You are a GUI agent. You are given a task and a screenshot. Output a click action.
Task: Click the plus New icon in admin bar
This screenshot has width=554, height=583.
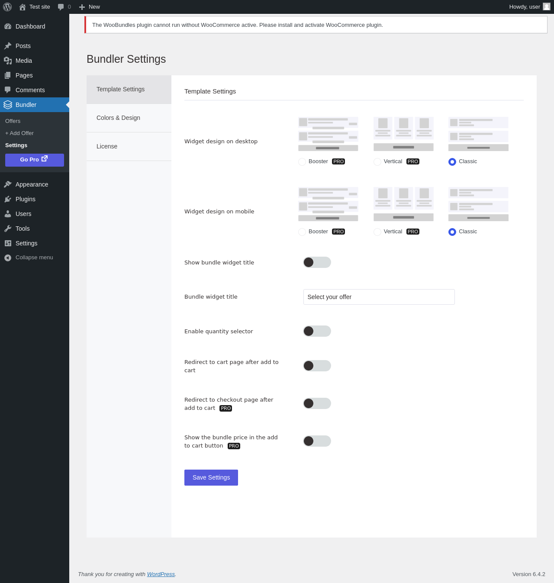point(82,7)
